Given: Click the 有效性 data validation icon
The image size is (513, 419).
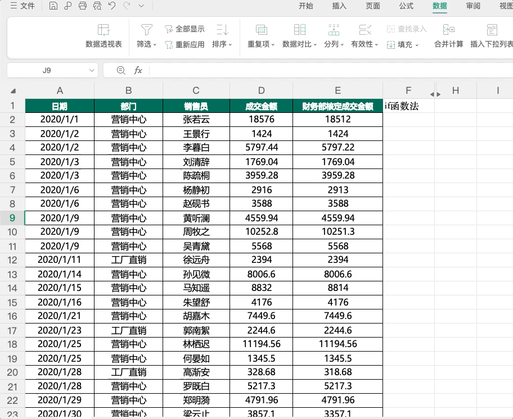Looking at the screenshot, I should [365, 30].
